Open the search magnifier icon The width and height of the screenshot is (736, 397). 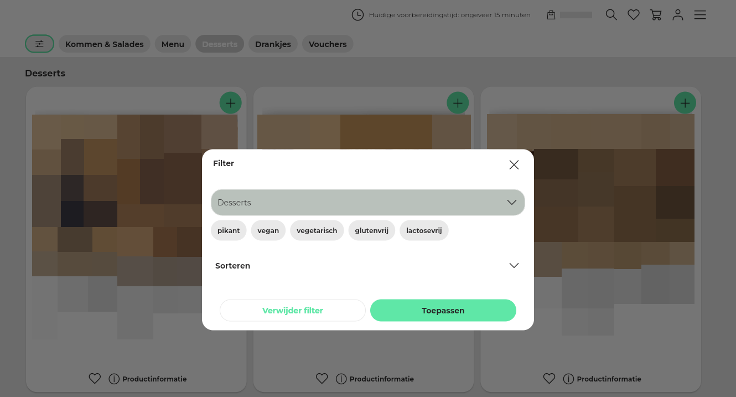[611, 15]
